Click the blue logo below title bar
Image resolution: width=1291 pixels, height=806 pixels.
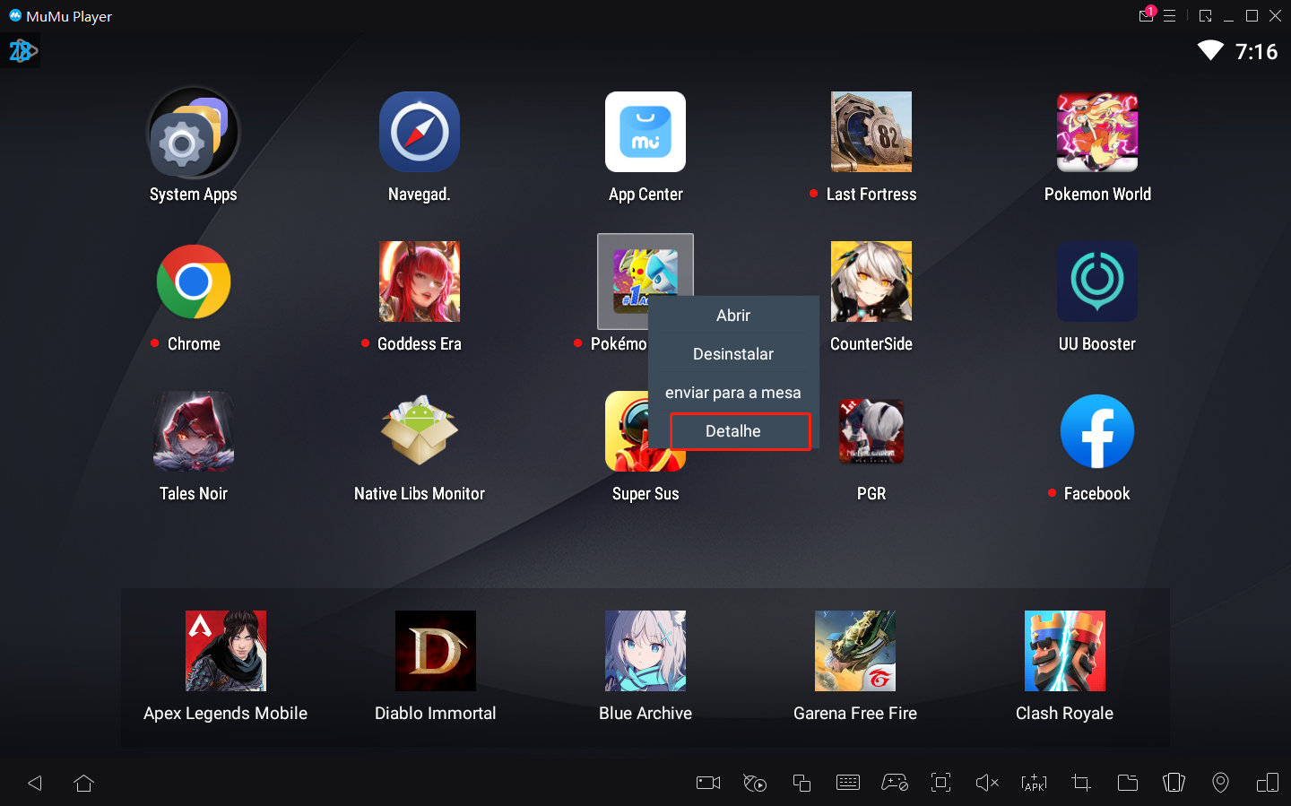pos(22,51)
